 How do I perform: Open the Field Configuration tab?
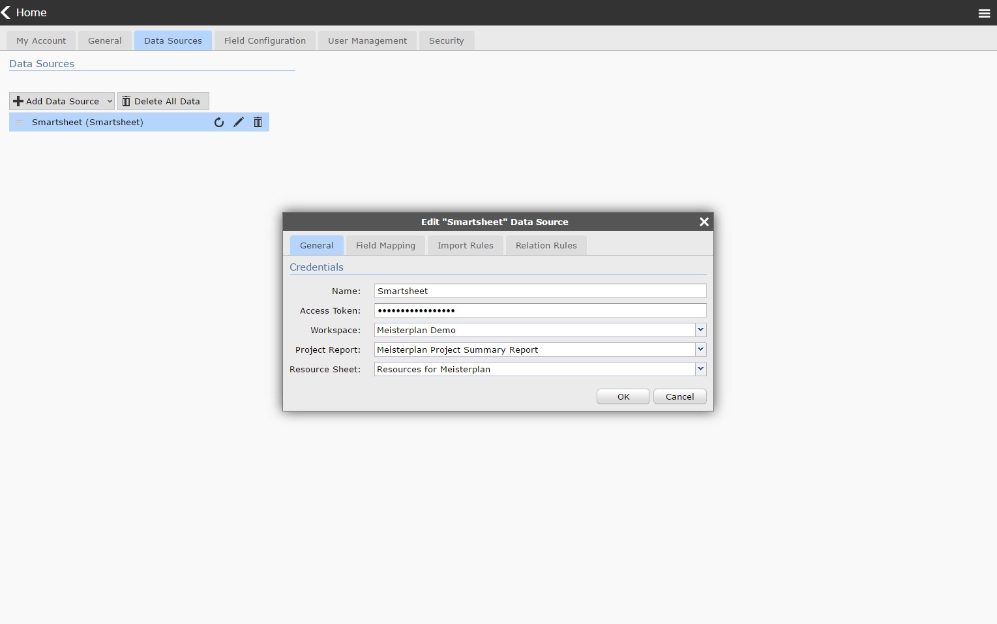coord(265,40)
